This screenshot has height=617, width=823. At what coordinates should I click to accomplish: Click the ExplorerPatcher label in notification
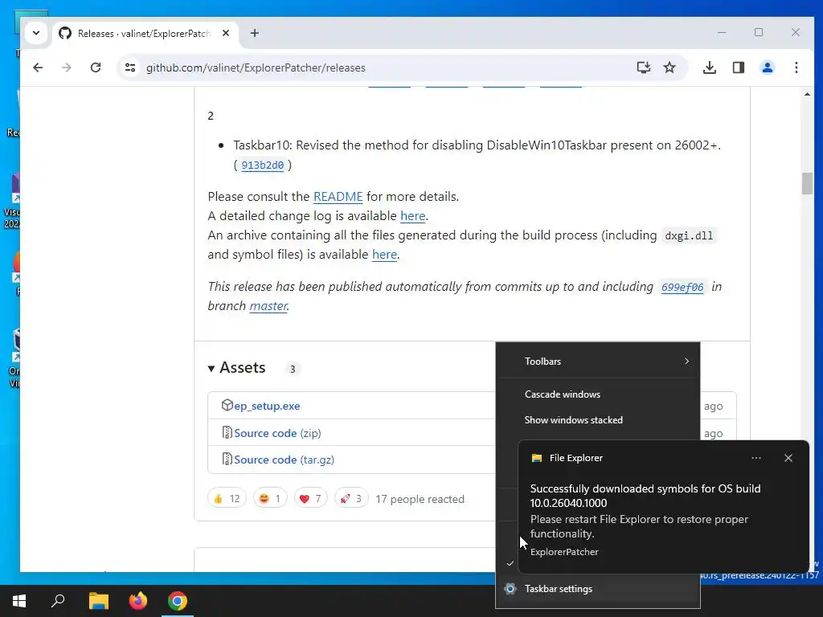point(564,552)
